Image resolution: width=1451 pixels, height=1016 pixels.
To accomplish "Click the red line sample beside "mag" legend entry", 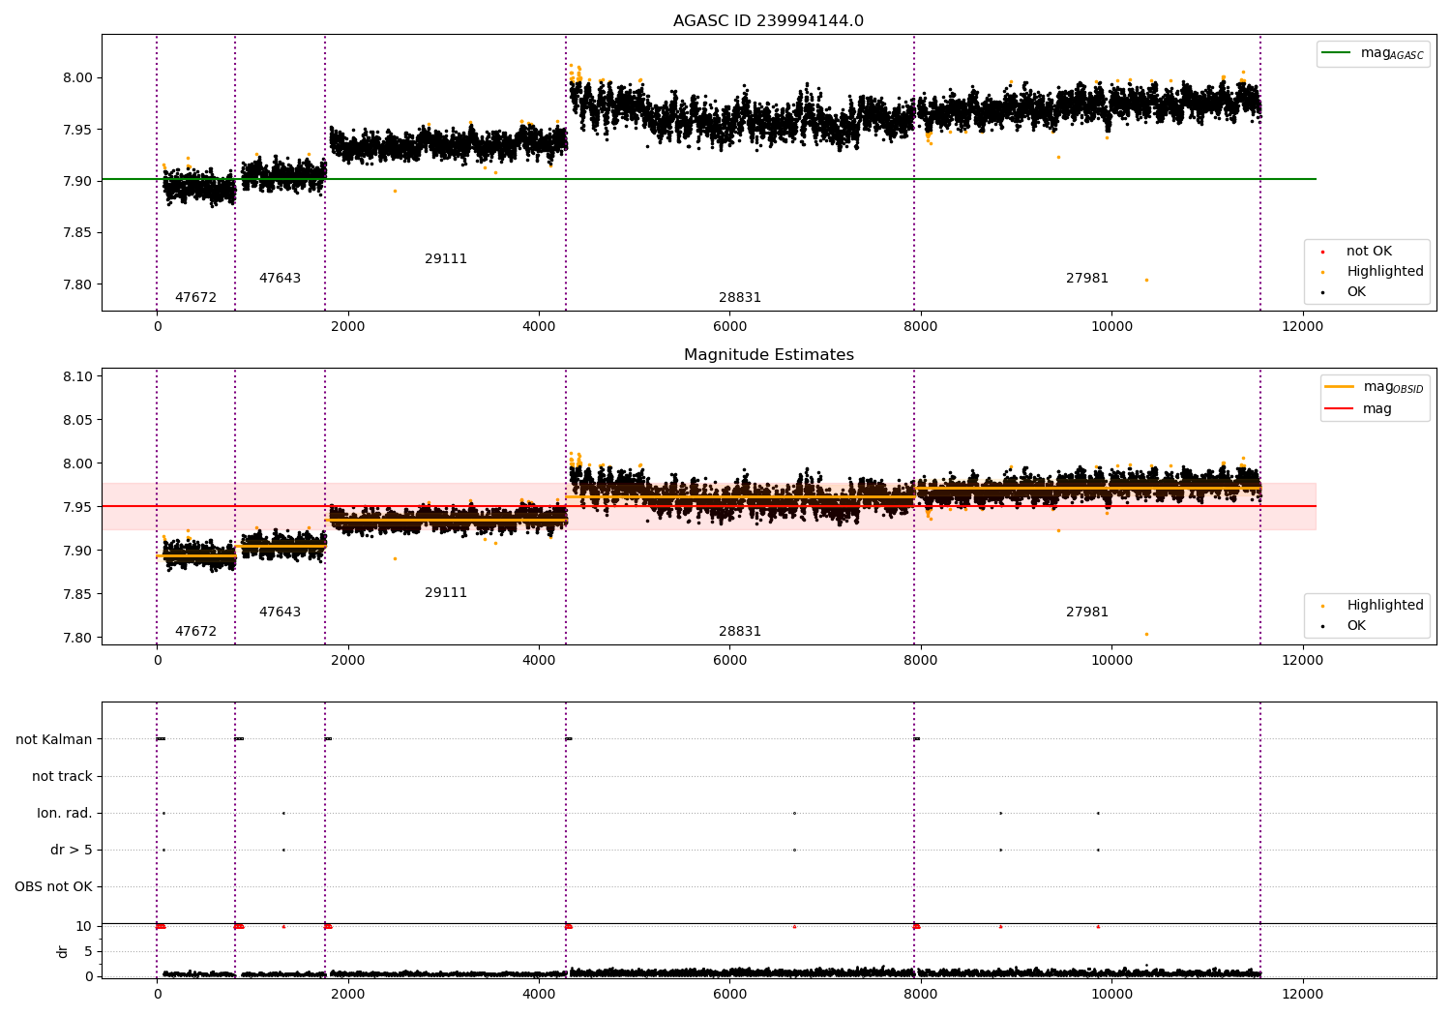I will click(x=1340, y=409).
